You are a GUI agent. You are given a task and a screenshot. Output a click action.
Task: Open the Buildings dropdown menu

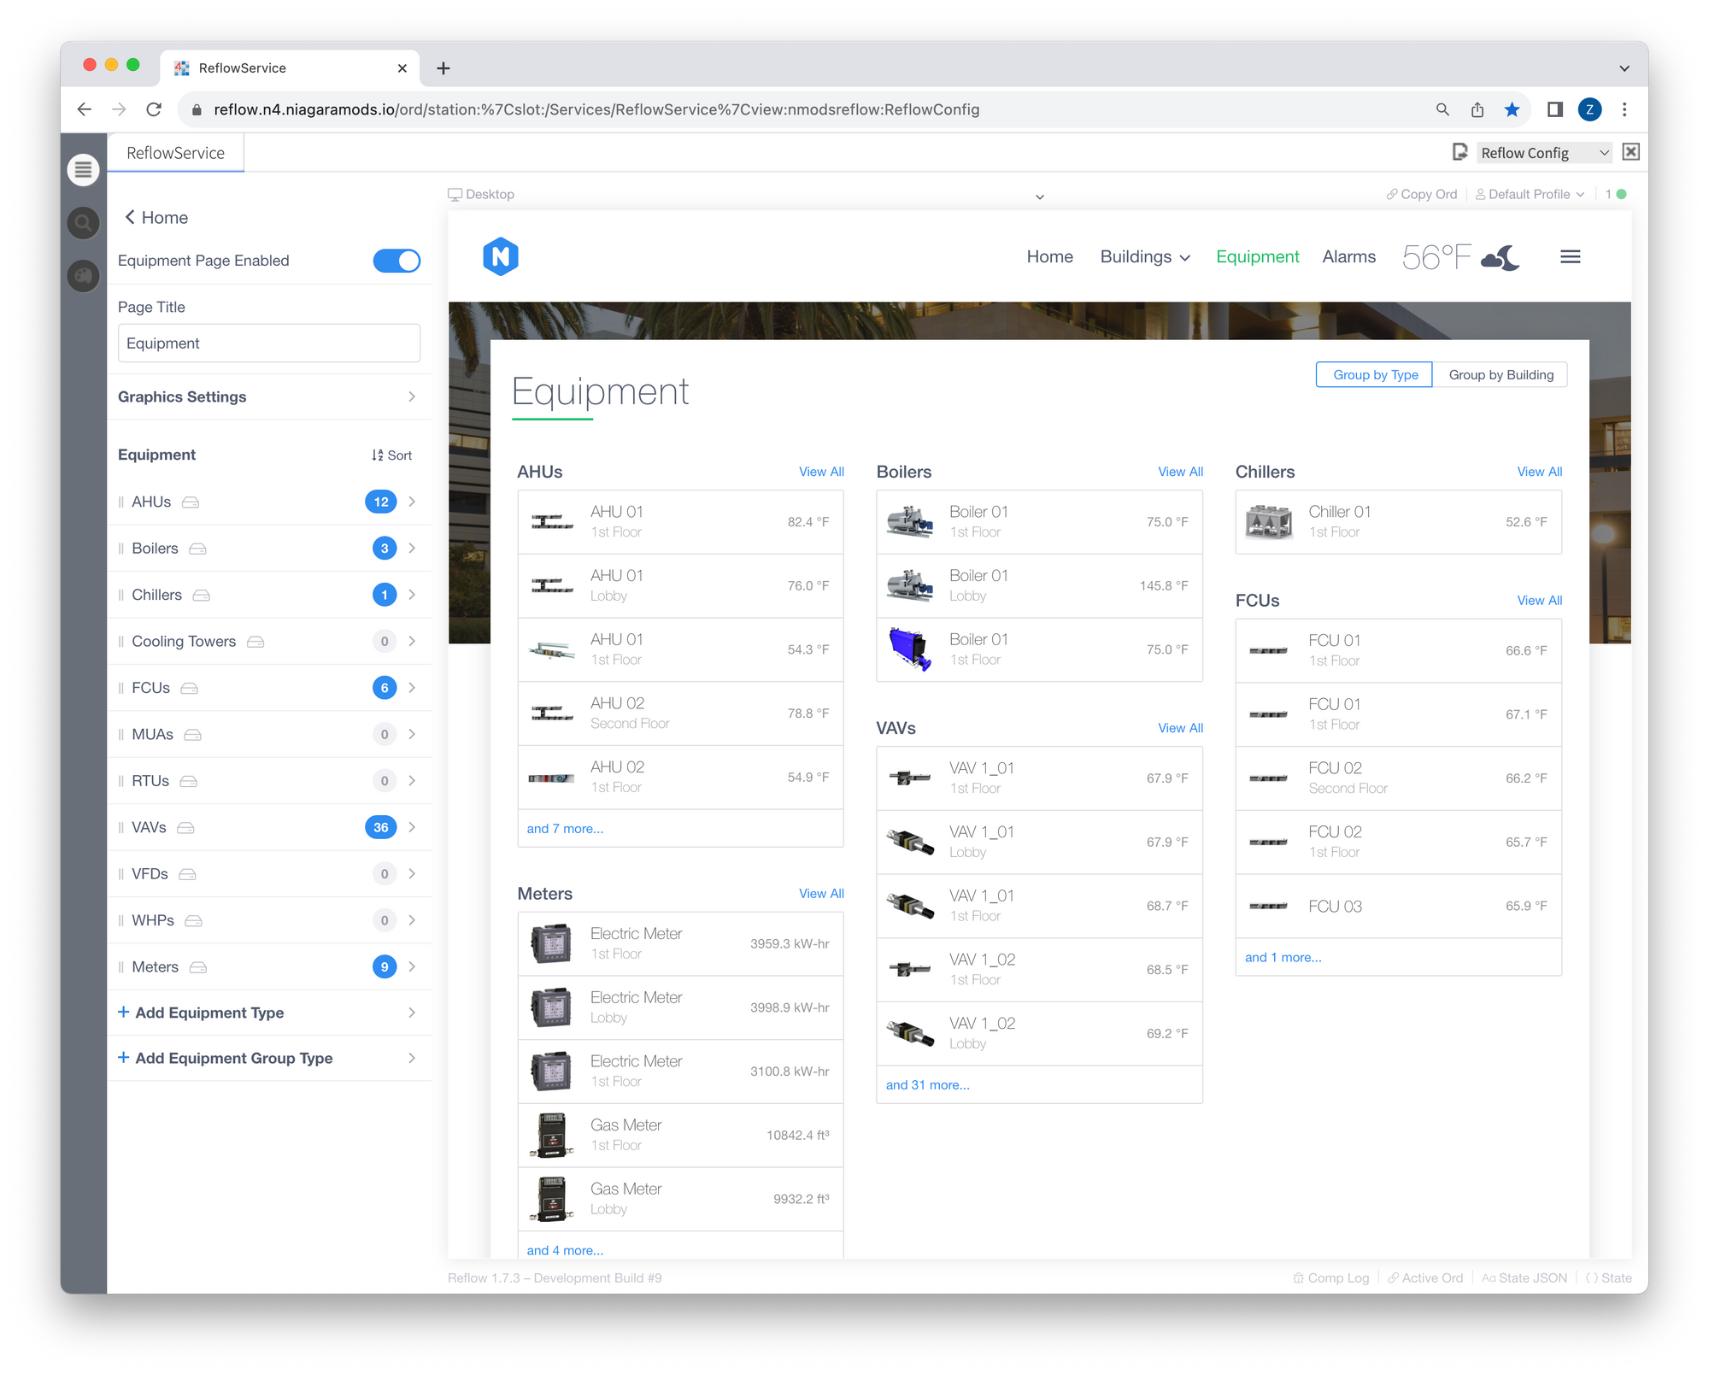[x=1144, y=256]
